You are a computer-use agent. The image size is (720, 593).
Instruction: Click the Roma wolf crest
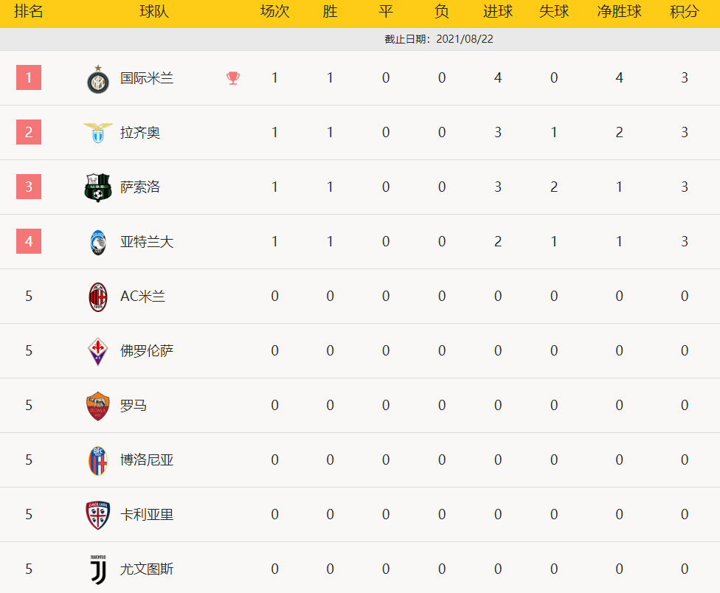(98, 406)
